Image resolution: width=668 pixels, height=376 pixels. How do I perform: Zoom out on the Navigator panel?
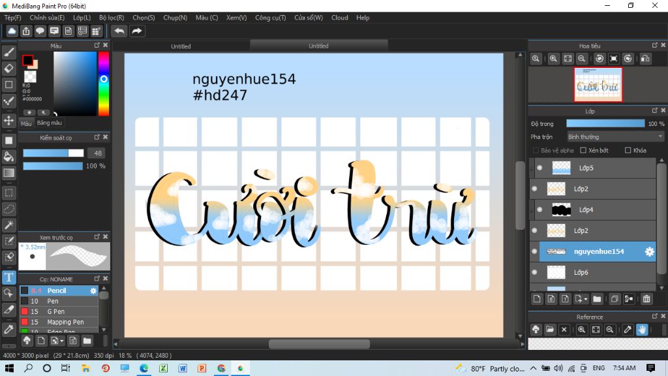(x=581, y=59)
